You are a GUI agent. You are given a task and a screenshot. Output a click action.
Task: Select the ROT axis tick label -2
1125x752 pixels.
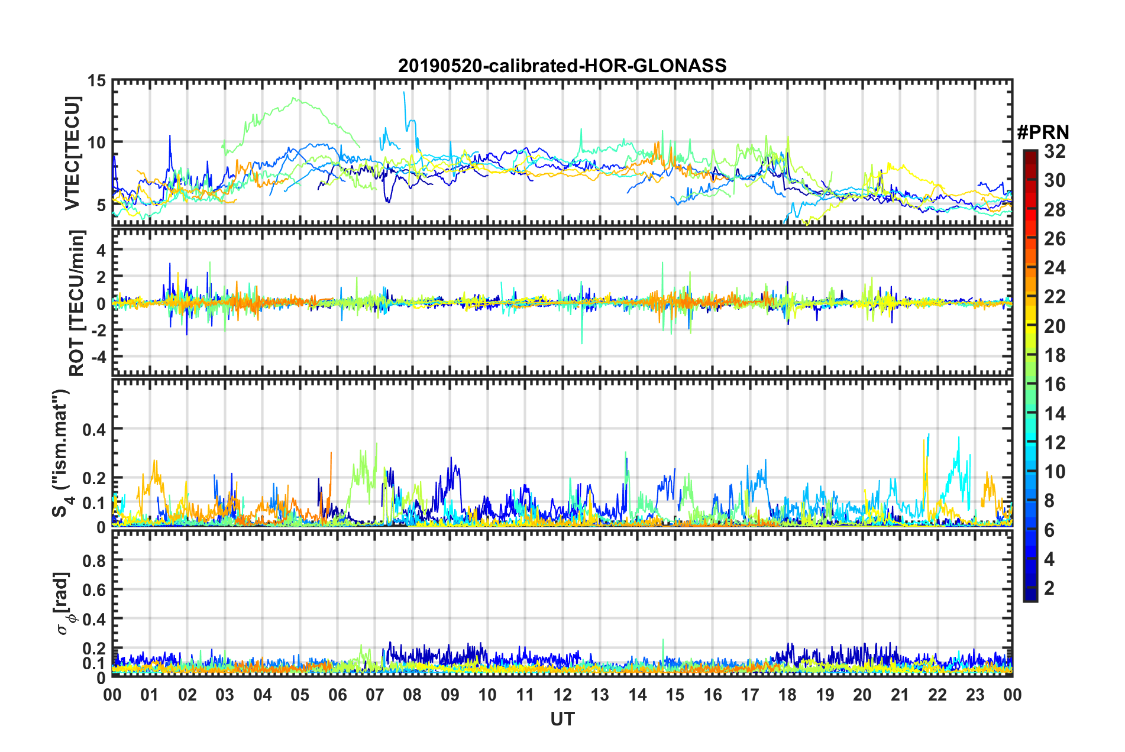point(99,330)
